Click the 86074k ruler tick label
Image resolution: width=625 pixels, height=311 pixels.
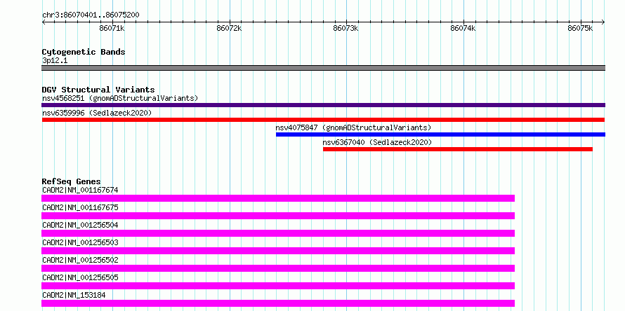coord(463,28)
